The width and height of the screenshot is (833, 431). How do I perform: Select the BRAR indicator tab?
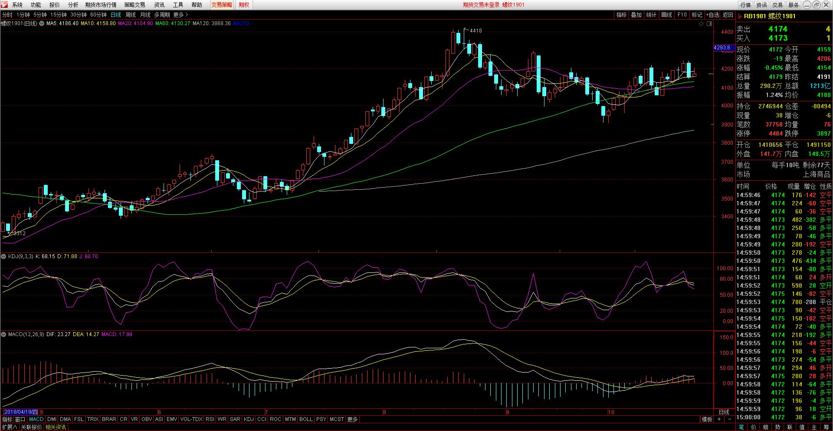[109, 419]
